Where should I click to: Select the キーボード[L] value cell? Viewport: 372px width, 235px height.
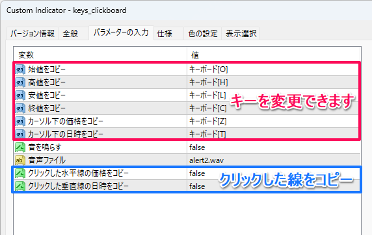[273, 95]
